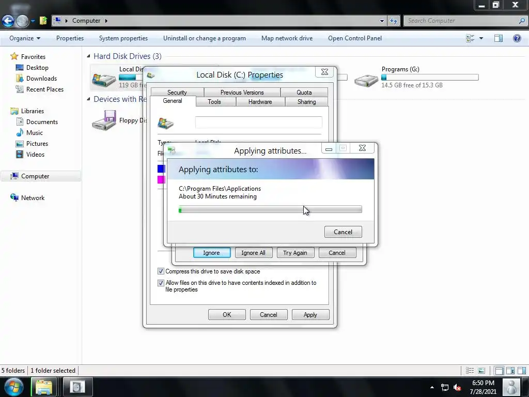Image resolution: width=529 pixels, height=397 pixels.
Task: Switch to the Tools tab
Action: coord(214,102)
